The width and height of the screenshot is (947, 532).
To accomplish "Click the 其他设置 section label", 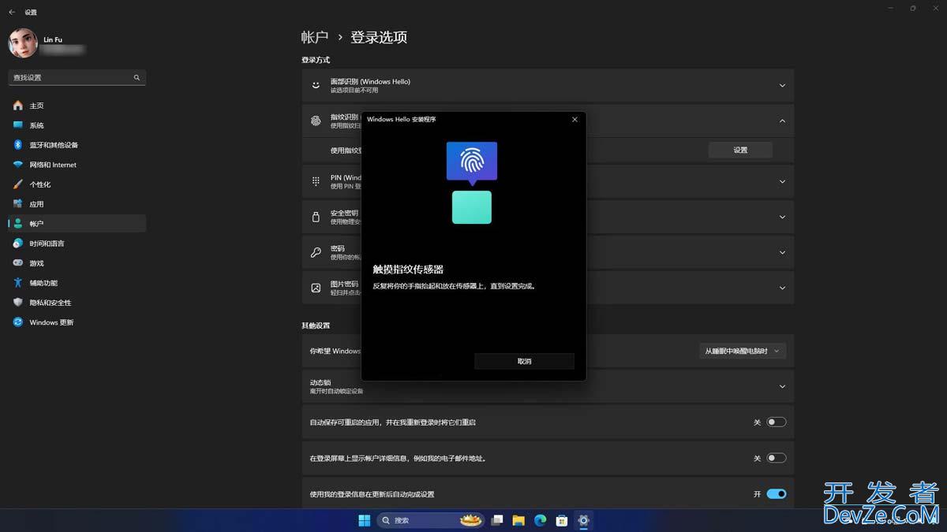I will pyautogui.click(x=316, y=326).
